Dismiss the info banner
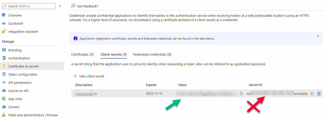Image resolution: width=325 pixels, height=118 pixels. [x=318, y=36]
